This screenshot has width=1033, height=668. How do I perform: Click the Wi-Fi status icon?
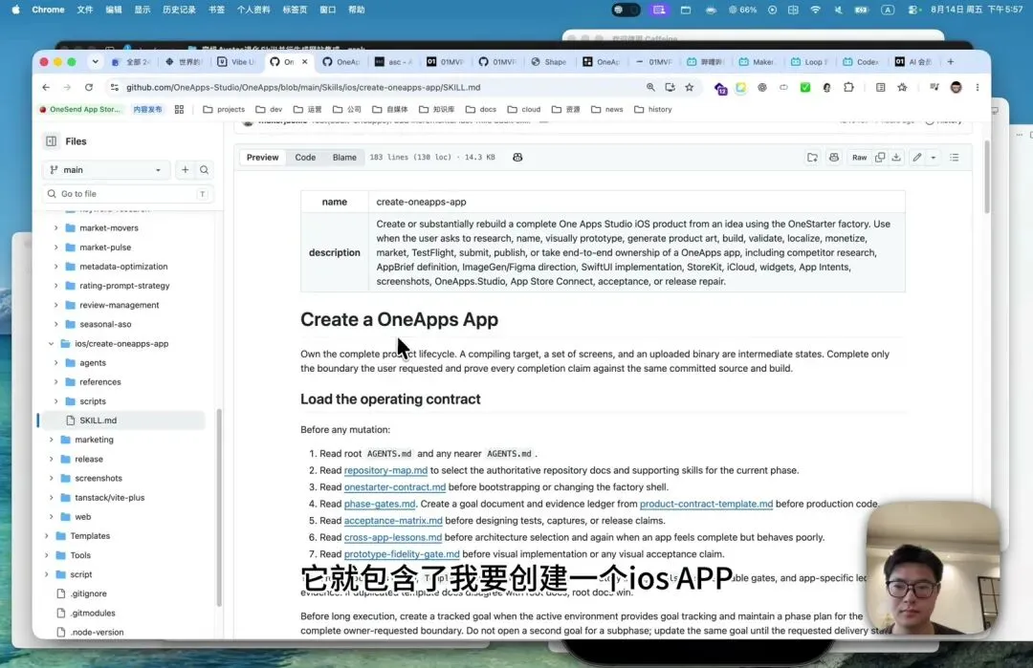816,10
